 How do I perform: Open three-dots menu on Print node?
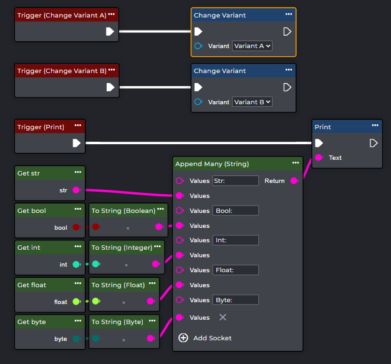(374, 126)
